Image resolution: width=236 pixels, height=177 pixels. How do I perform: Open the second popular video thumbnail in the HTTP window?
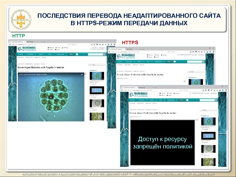[97, 90]
